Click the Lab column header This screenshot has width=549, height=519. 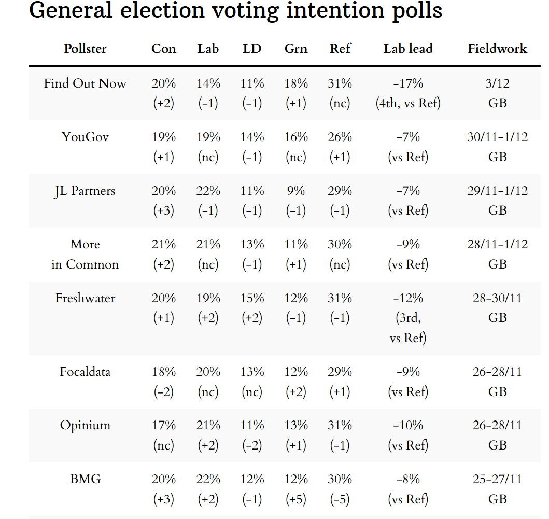208,49
